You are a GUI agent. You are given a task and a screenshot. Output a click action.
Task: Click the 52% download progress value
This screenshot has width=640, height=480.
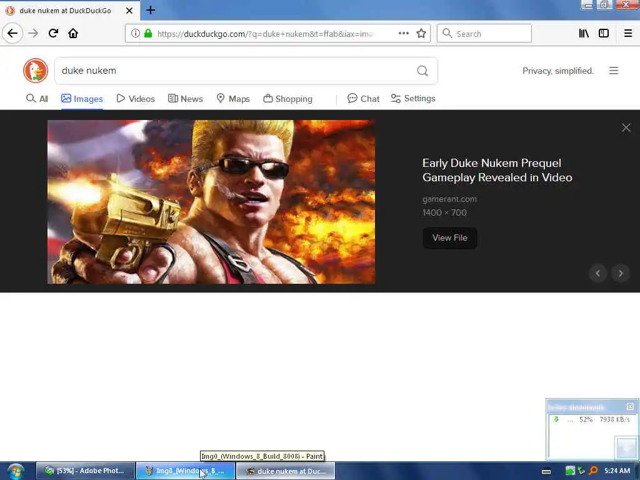(586, 419)
